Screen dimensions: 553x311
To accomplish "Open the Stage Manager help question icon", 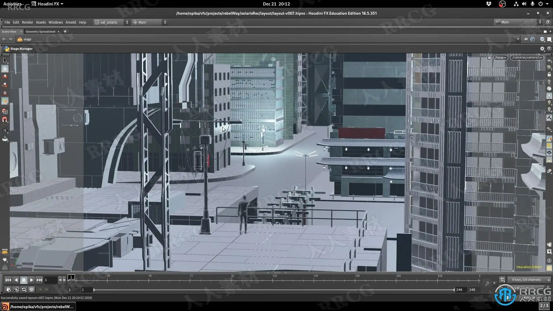I will pyautogui.click(x=549, y=49).
